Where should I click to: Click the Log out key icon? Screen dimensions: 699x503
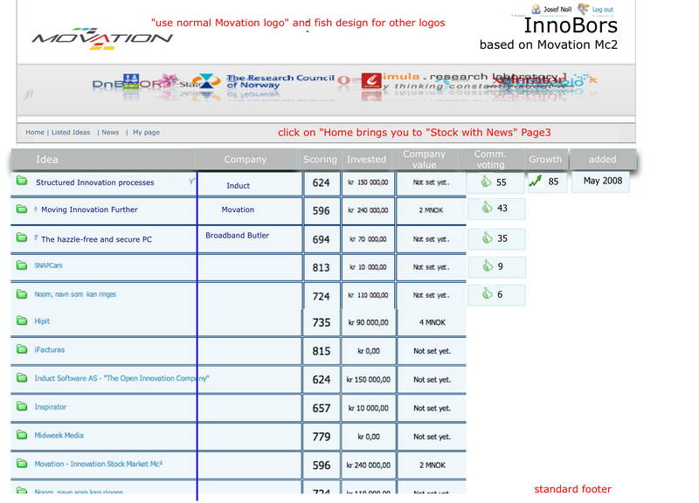click(583, 9)
